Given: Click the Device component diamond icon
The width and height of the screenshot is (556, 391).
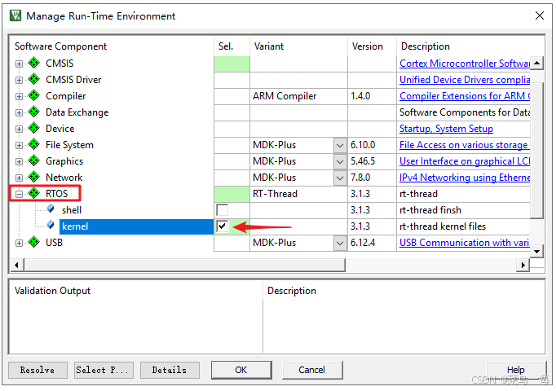Looking at the screenshot, I should click(x=34, y=128).
